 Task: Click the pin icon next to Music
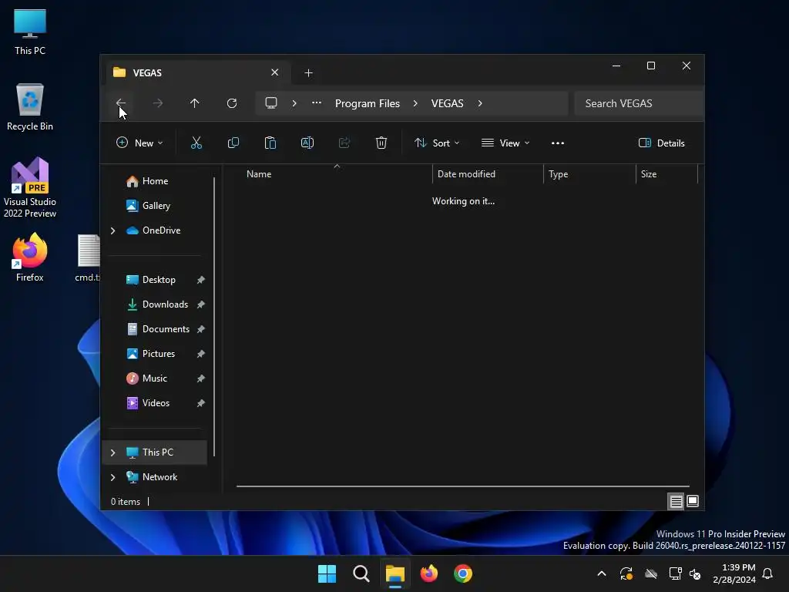pyautogui.click(x=201, y=378)
